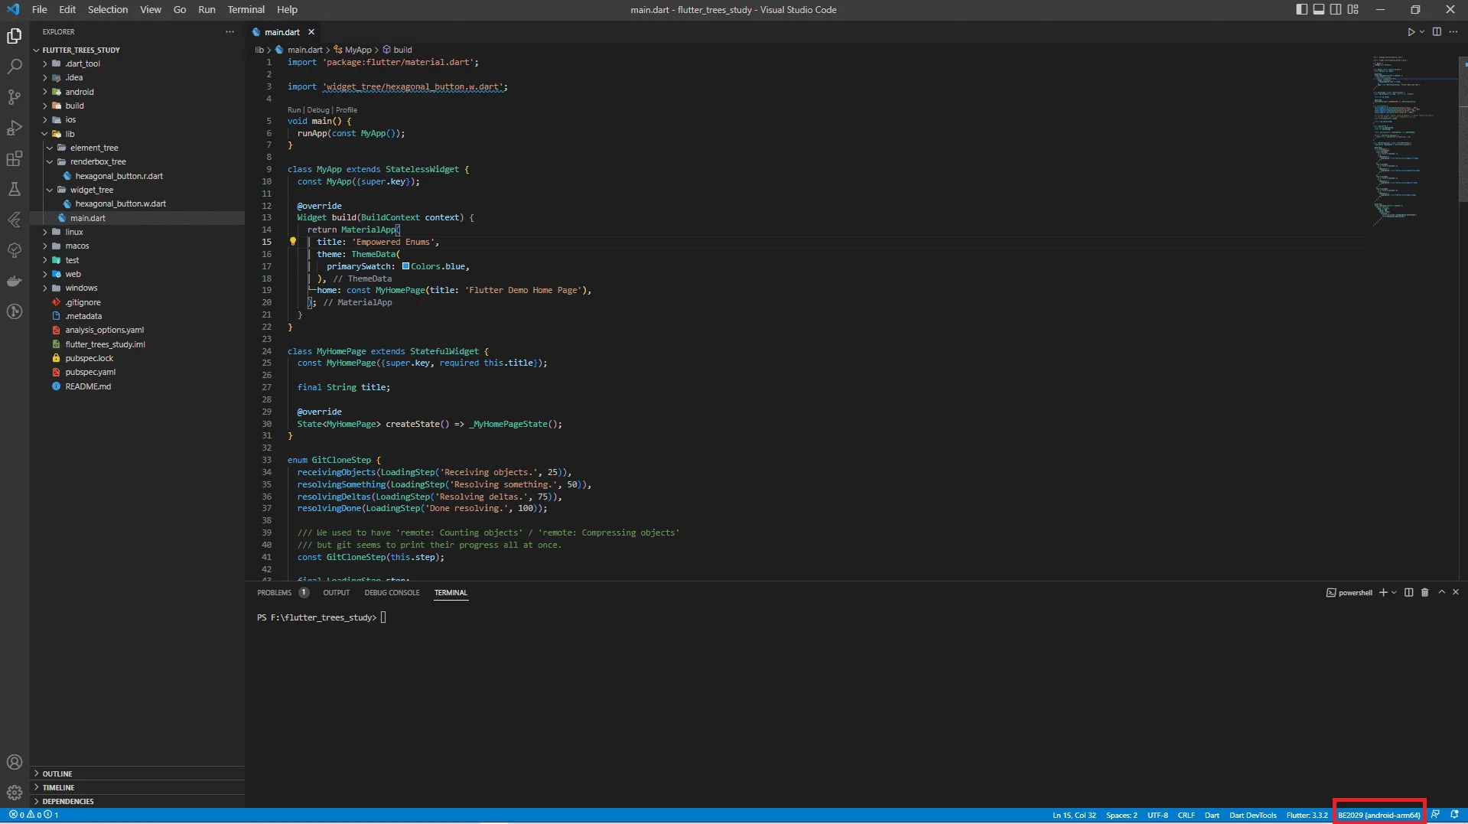
Task: Open pubspec.yaml in explorer
Action: (x=90, y=373)
